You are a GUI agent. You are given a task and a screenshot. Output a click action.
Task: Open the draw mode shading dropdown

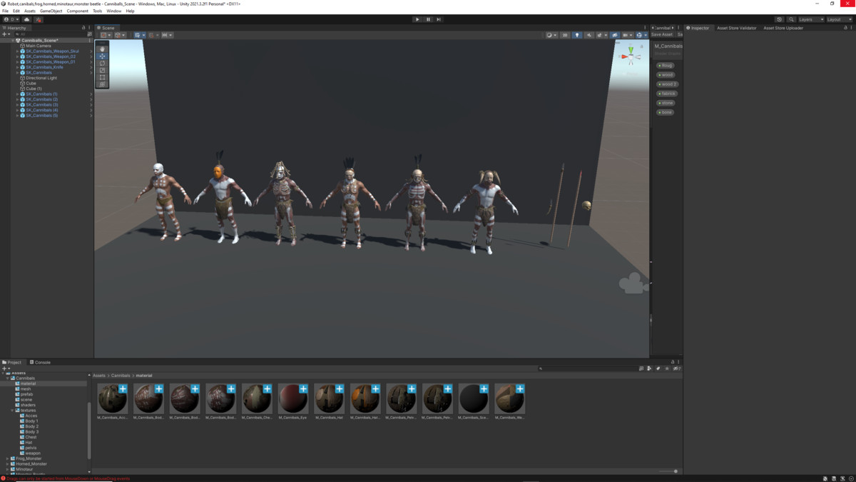coord(550,35)
